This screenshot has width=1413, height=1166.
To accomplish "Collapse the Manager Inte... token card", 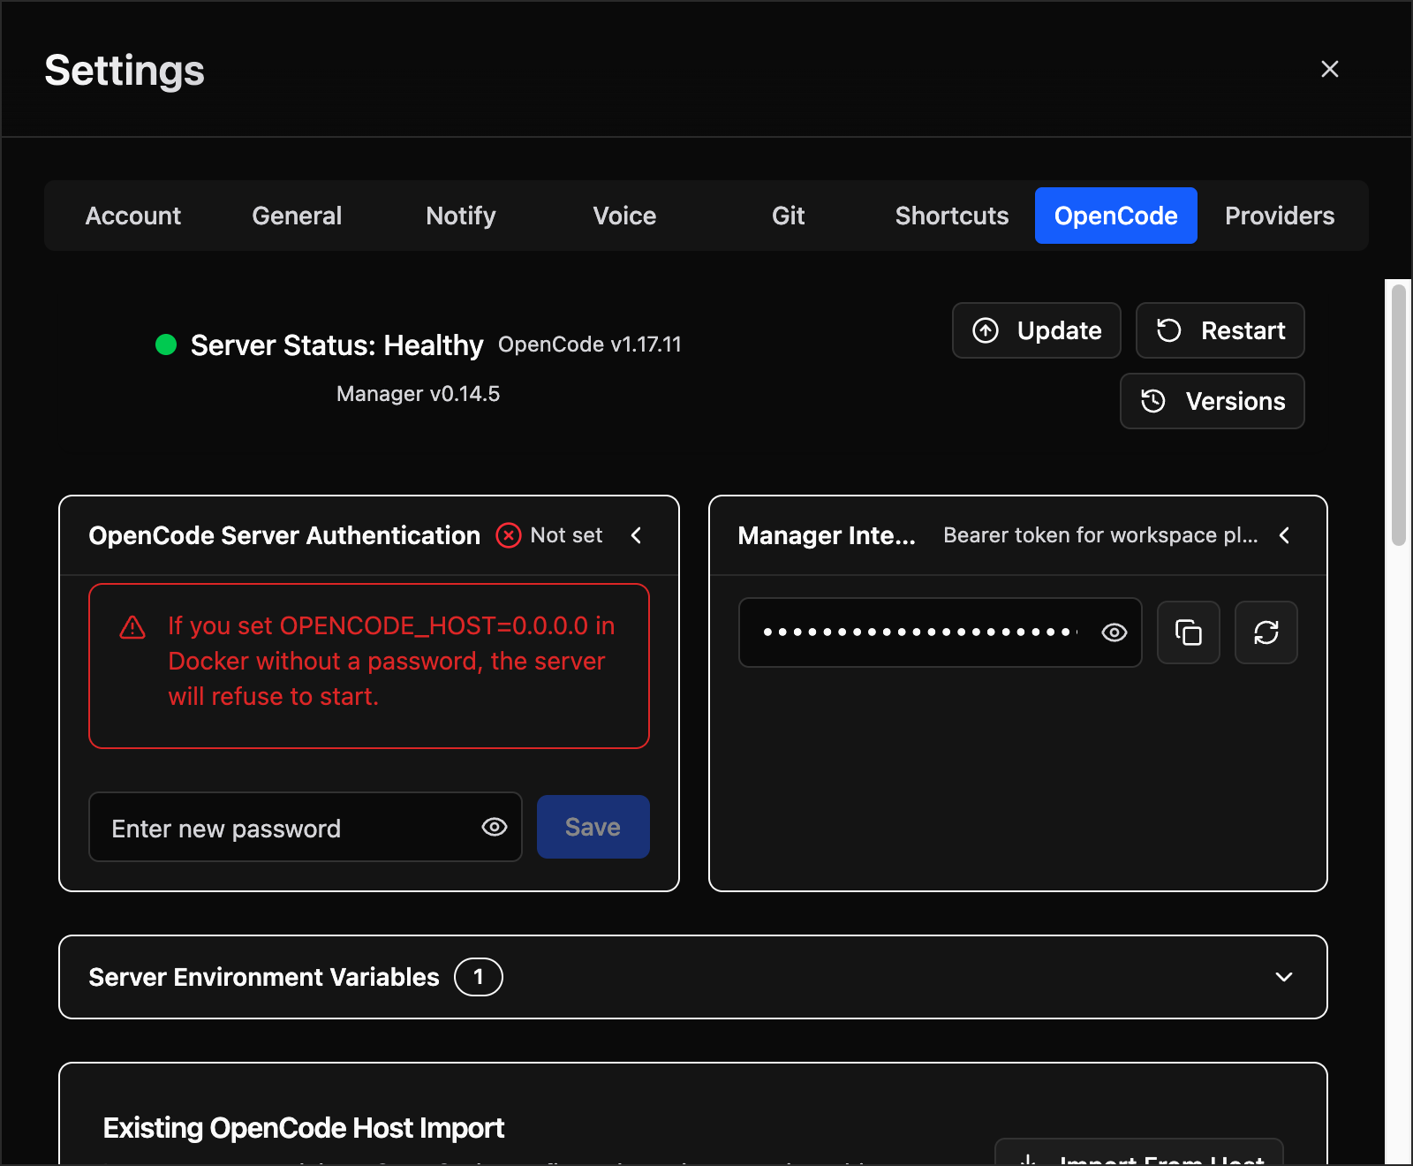I will point(1284,535).
